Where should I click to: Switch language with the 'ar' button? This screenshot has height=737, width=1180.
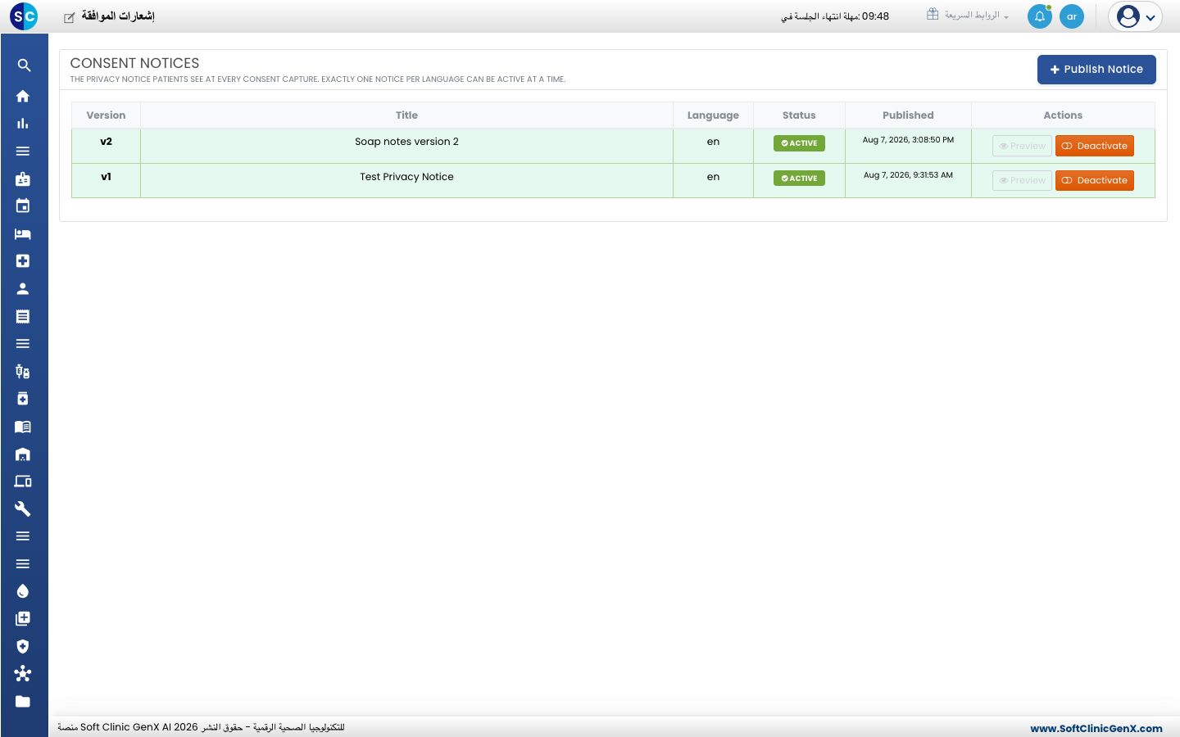point(1072,16)
